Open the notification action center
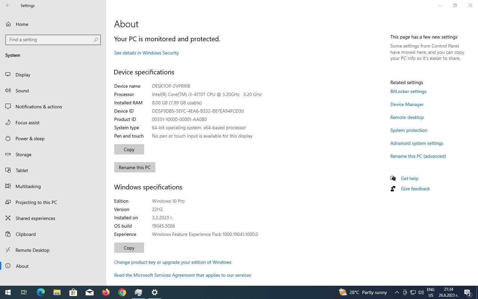 coord(468,292)
